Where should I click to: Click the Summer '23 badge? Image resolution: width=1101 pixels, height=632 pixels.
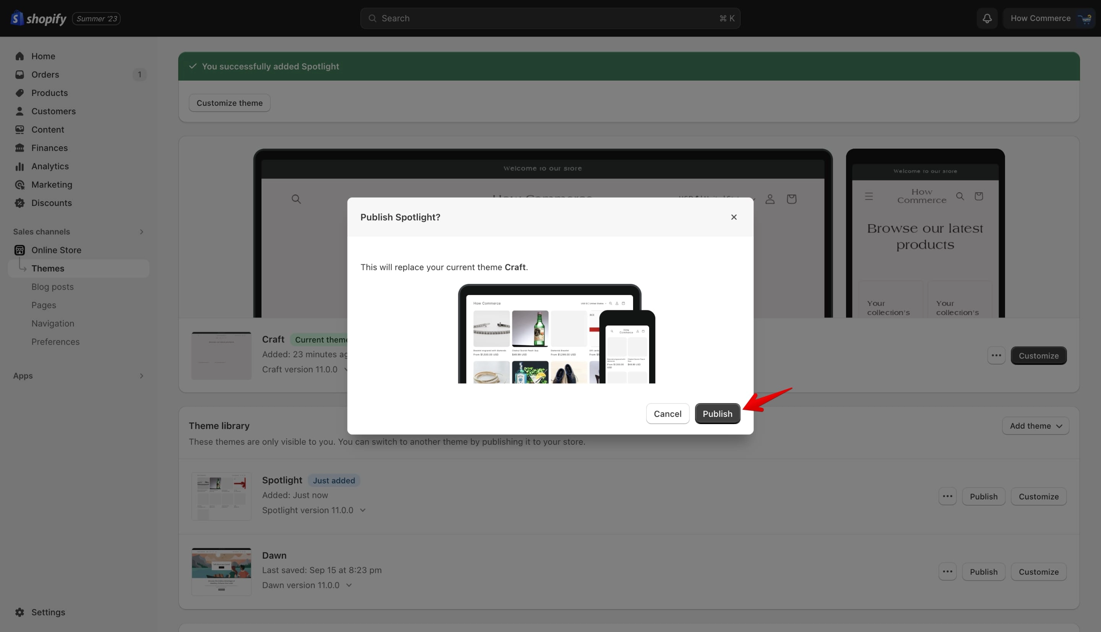[96, 19]
